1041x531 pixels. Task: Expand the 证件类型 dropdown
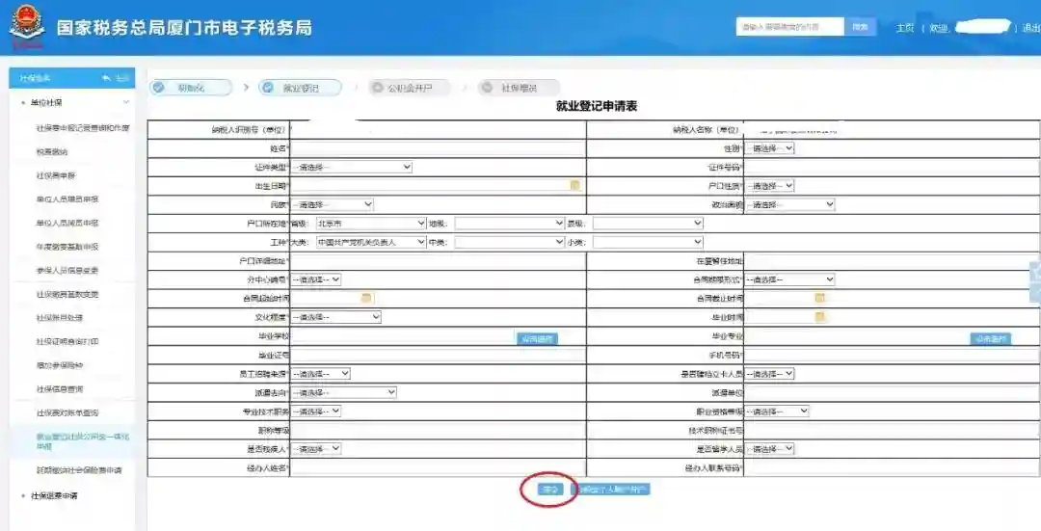click(351, 167)
